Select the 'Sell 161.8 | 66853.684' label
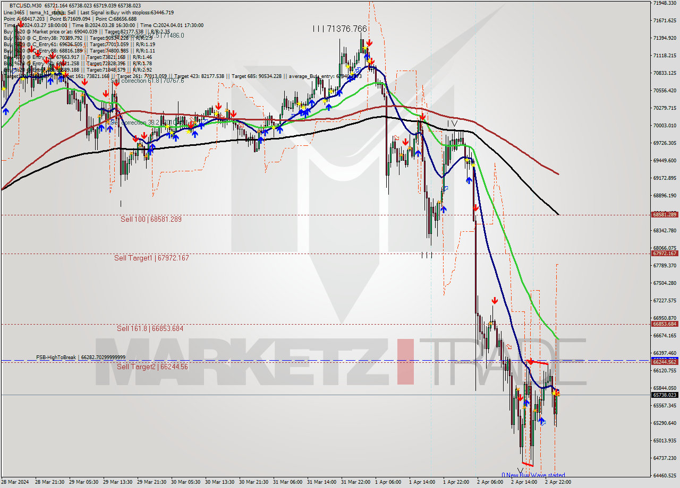The width and height of the screenshot is (680, 488). [150, 329]
